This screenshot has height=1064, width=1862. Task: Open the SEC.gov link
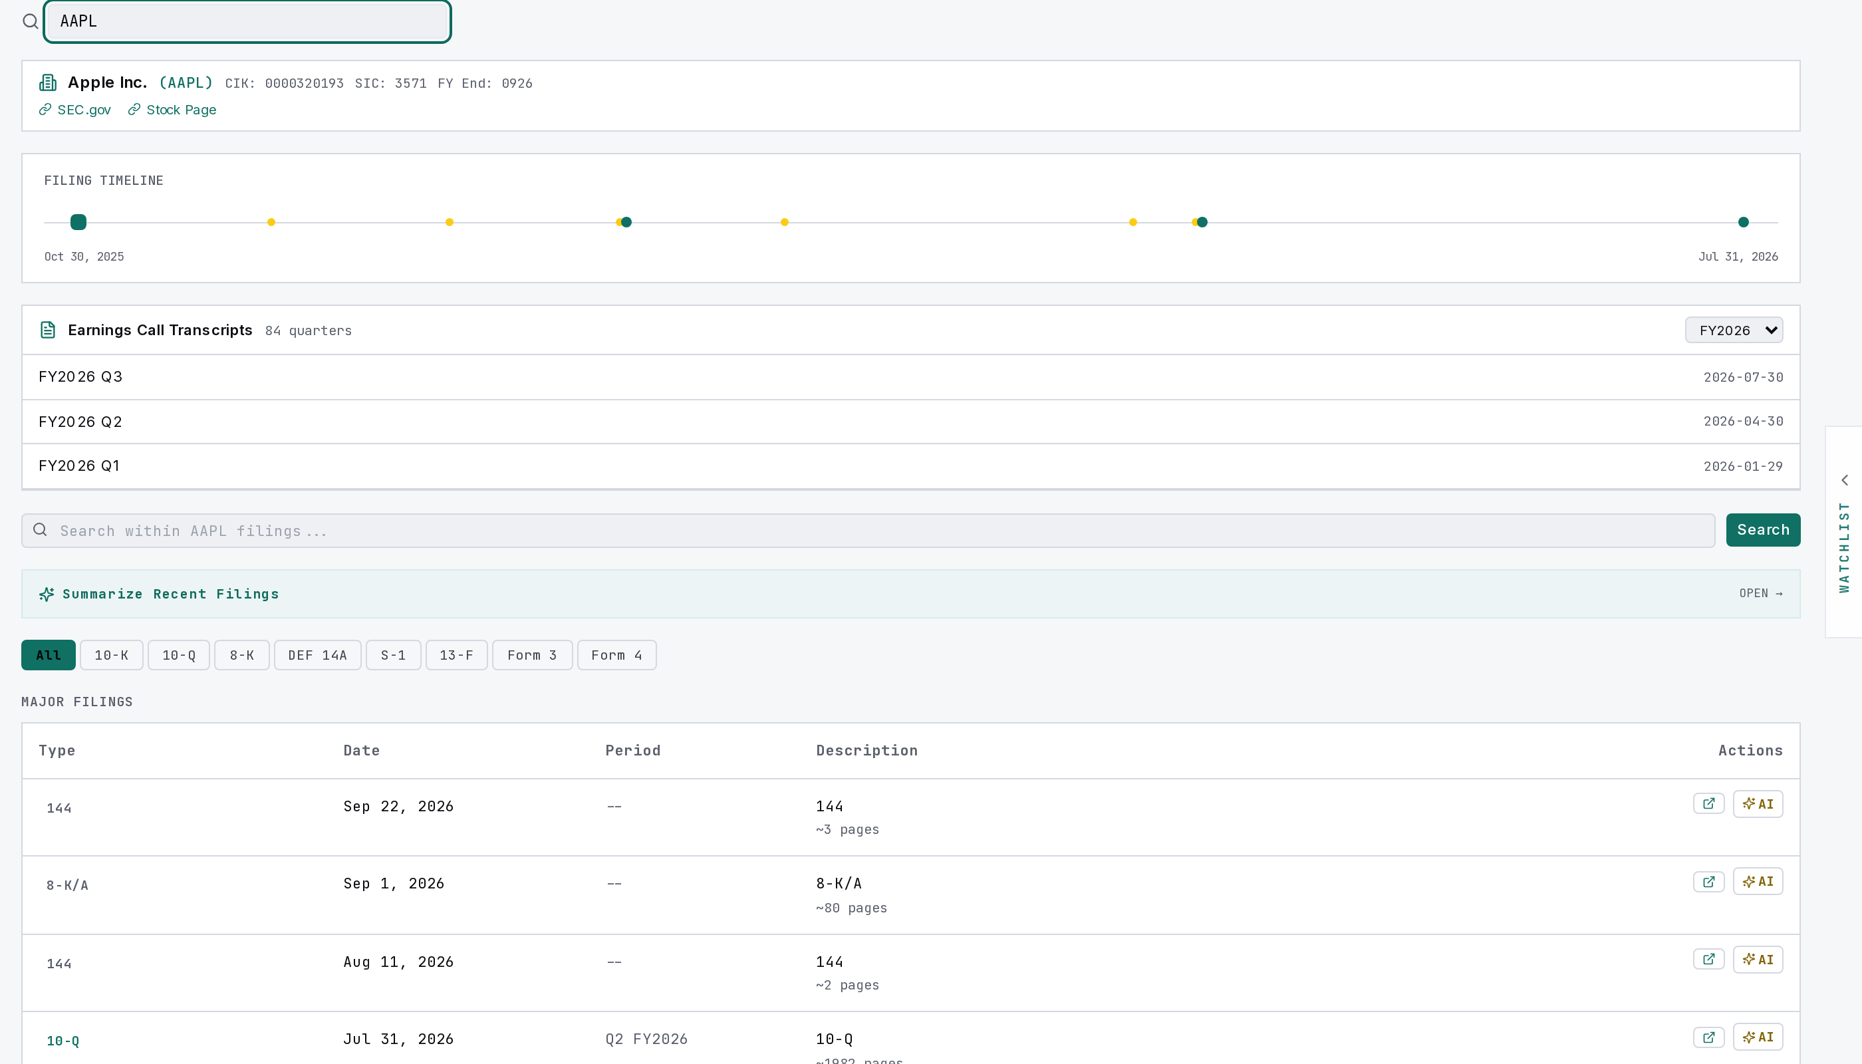click(x=75, y=110)
